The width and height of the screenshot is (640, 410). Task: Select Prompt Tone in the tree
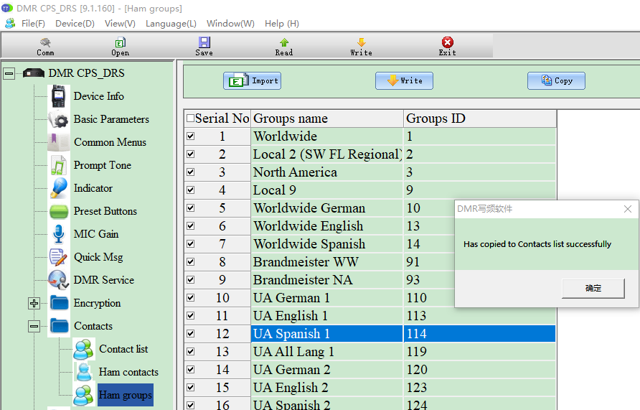102,165
